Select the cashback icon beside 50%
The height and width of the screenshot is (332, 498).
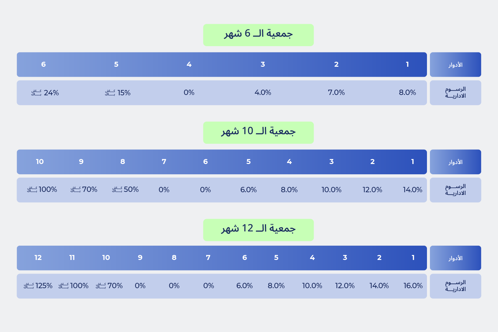pos(117,190)
